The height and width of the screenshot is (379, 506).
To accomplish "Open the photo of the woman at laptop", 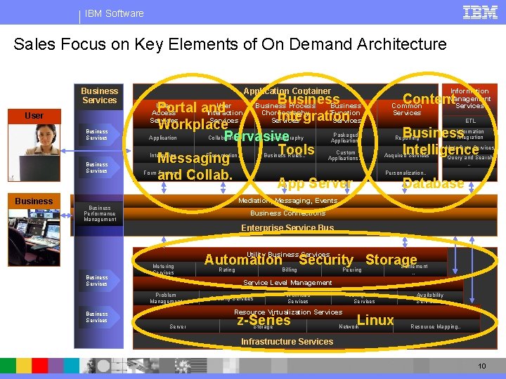I will pyautogui.click(x=34, y=152).
